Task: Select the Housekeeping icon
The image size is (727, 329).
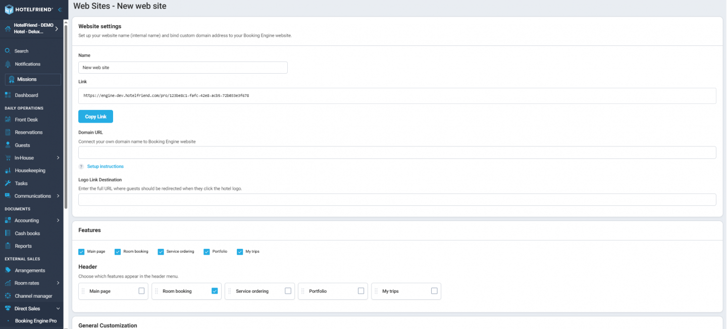Action: click(8, 170)
